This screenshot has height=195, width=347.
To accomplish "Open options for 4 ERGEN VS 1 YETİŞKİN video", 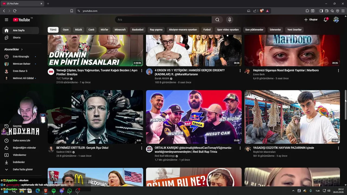I will [x=240, y=71].
